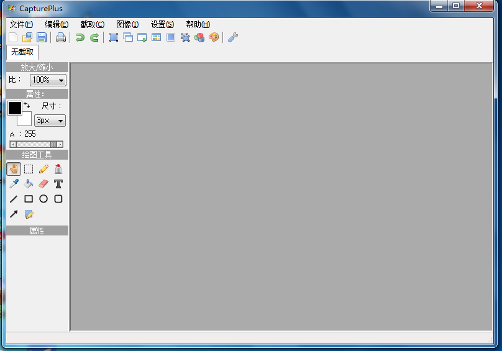Minimize the CapturePlus window
The height and width of the screenshot is (351, 502).
click(x=439, y=6)
